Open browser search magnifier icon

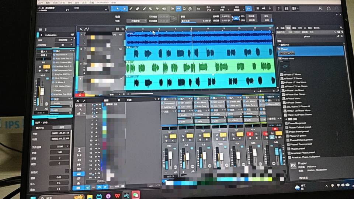341,28
